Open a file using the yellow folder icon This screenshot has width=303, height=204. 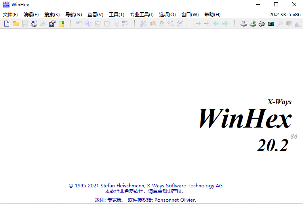pyautogui.click(x=16, y=23)
